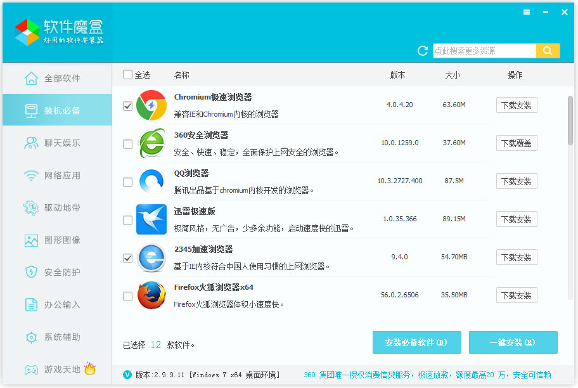Uncheck Chromium极速浏览器

[127, 105]
